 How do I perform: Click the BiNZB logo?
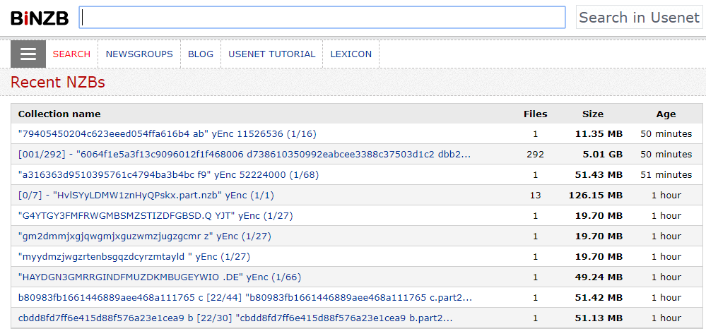(x=40, y=18)
